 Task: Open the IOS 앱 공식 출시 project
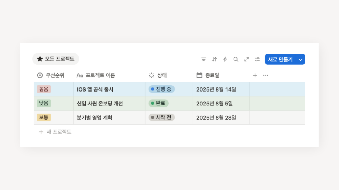point(95,89)
